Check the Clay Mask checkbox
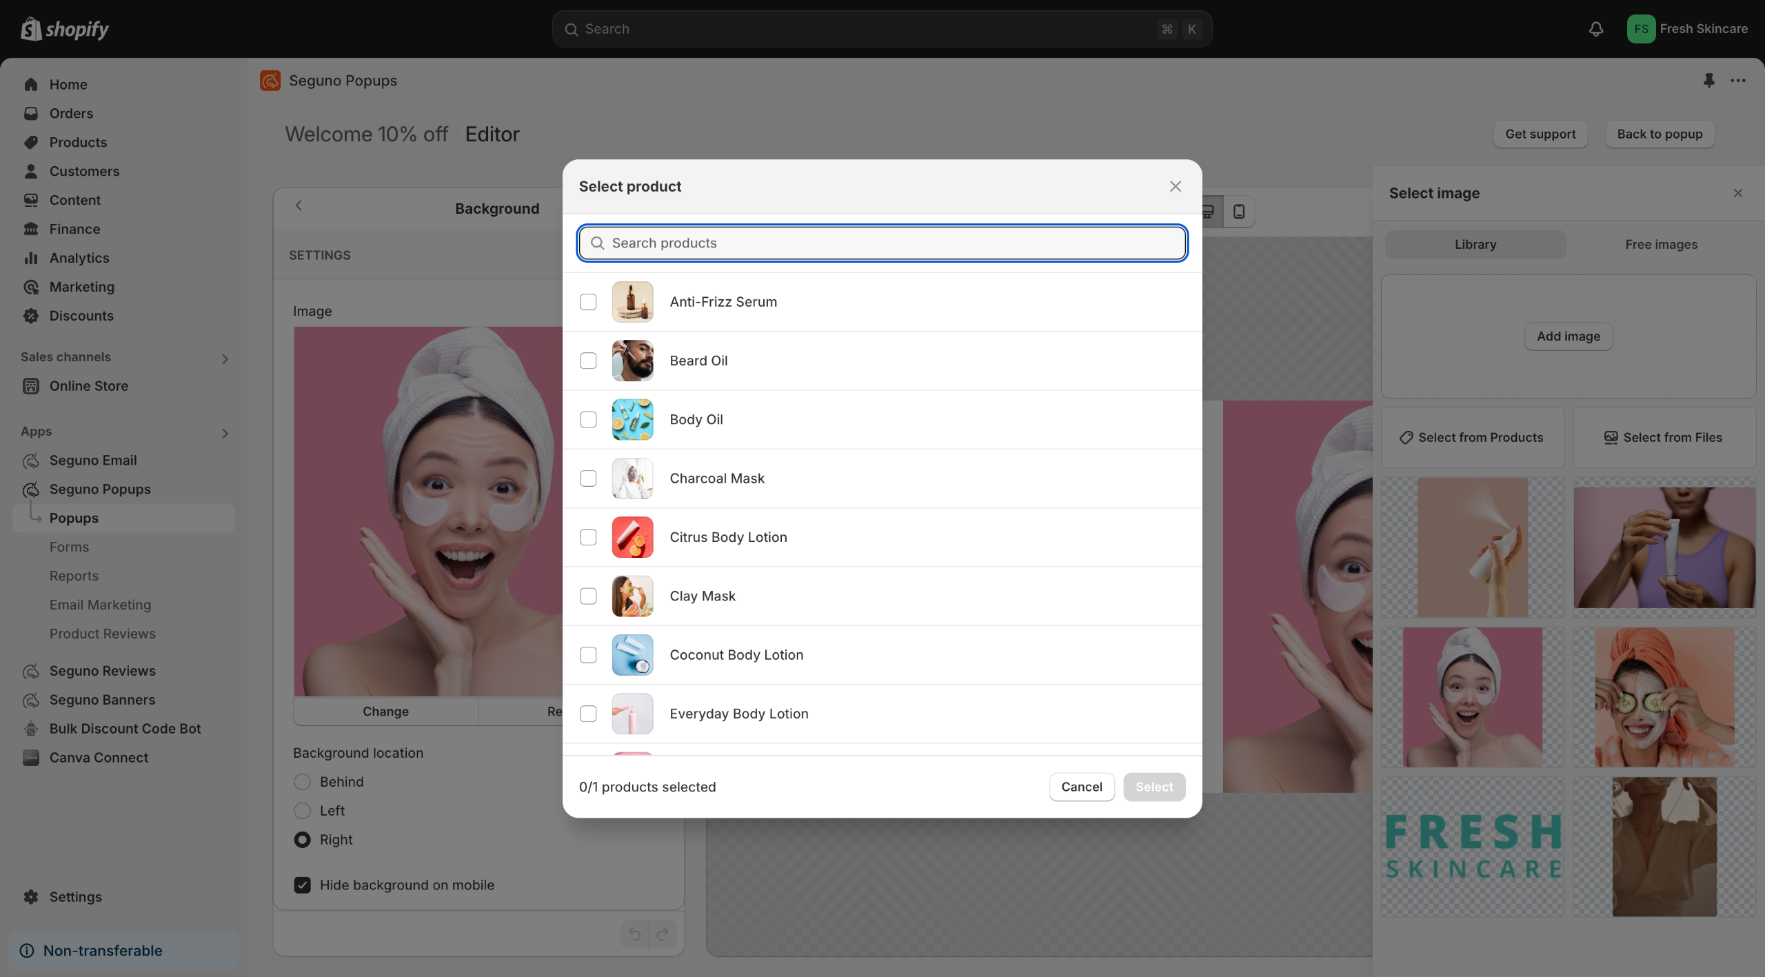The height and width of the screenshot is (977, 1765). 588,596
